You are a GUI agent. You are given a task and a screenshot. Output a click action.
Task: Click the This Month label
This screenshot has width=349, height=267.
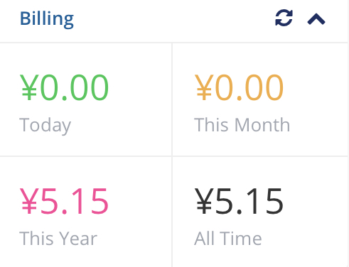point(242,125)
